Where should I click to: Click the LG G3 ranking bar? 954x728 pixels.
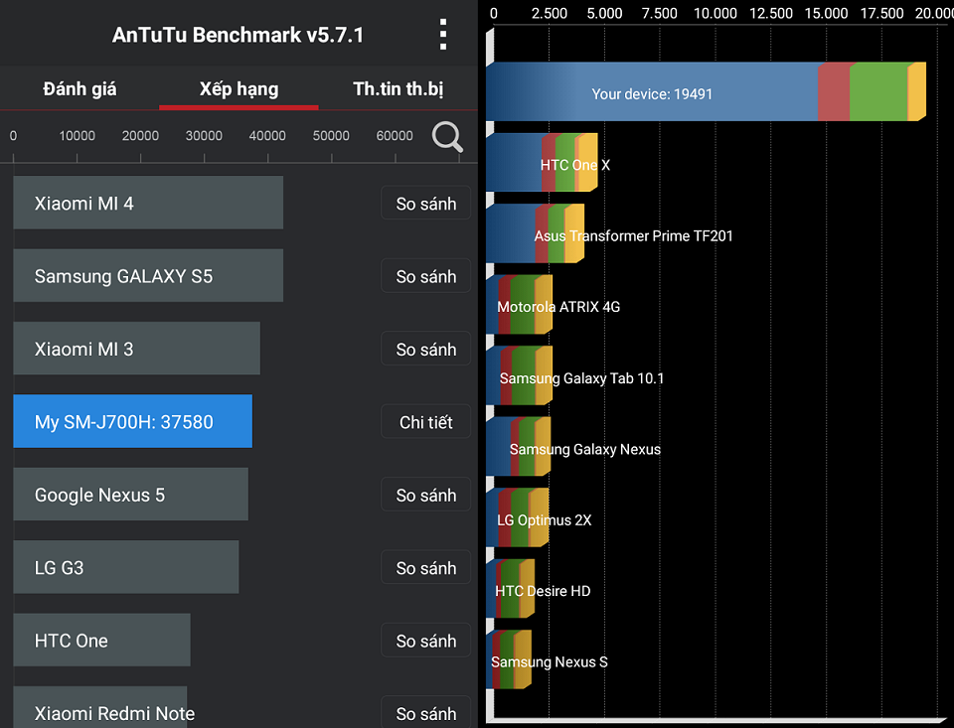pos(126,567)
